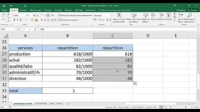Open the Standard number format dropdown
Viewport: 200px width, 112px height.
[x=111, y=15]
